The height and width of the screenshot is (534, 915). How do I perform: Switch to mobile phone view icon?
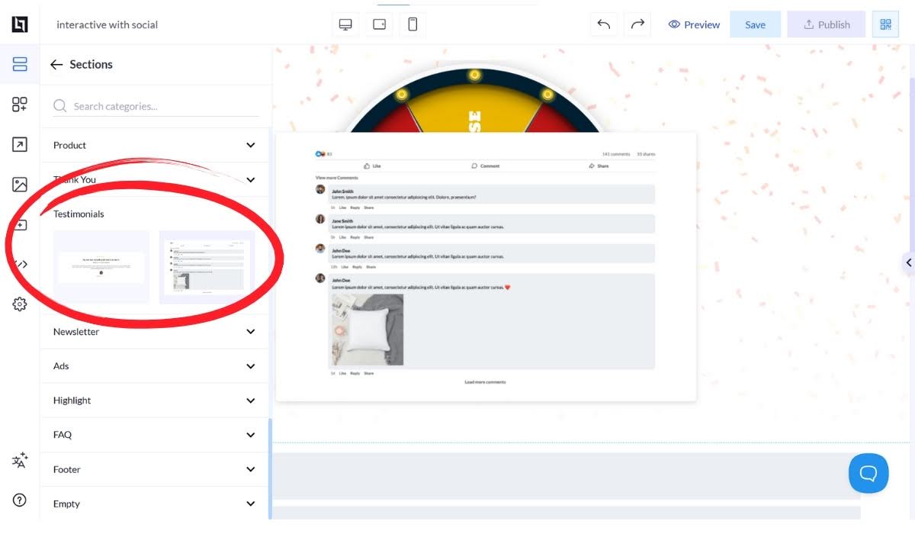point(413,24)
